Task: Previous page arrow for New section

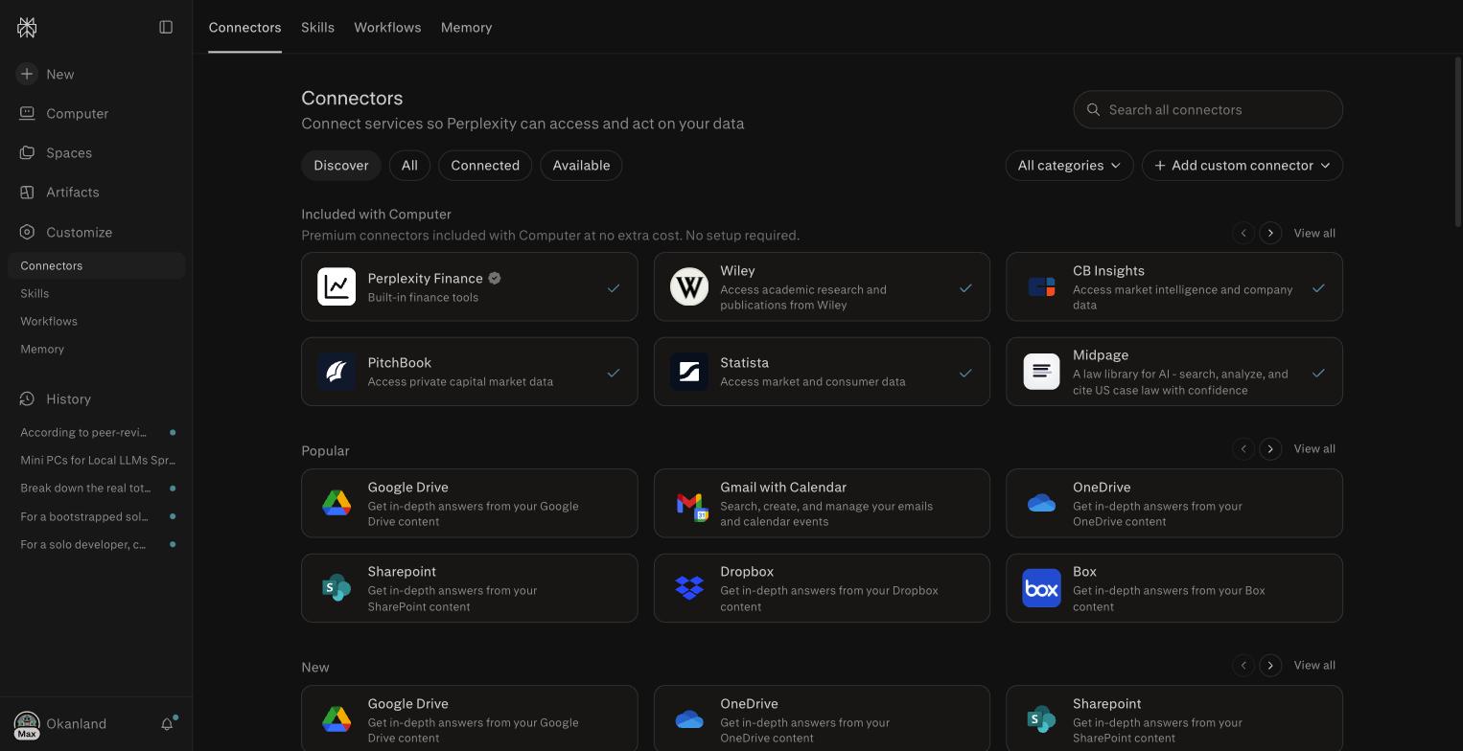Action: [x=1243, y=665]
